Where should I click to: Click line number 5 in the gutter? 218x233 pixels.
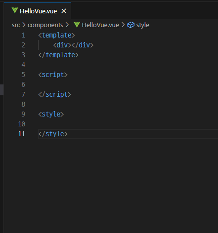pos(23,75)
